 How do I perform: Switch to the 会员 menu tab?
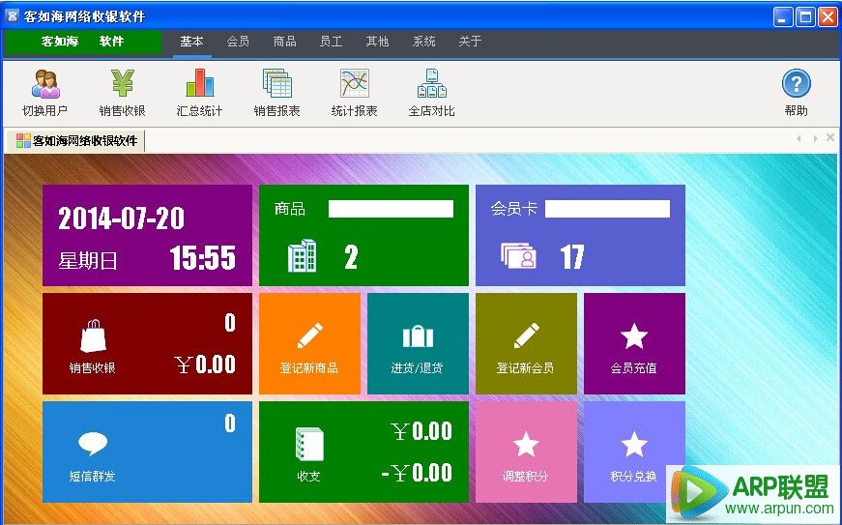238,42
